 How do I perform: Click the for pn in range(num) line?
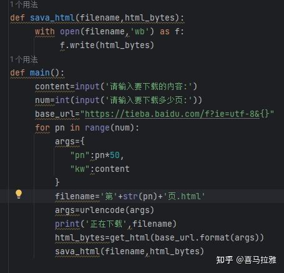[87, 127]
